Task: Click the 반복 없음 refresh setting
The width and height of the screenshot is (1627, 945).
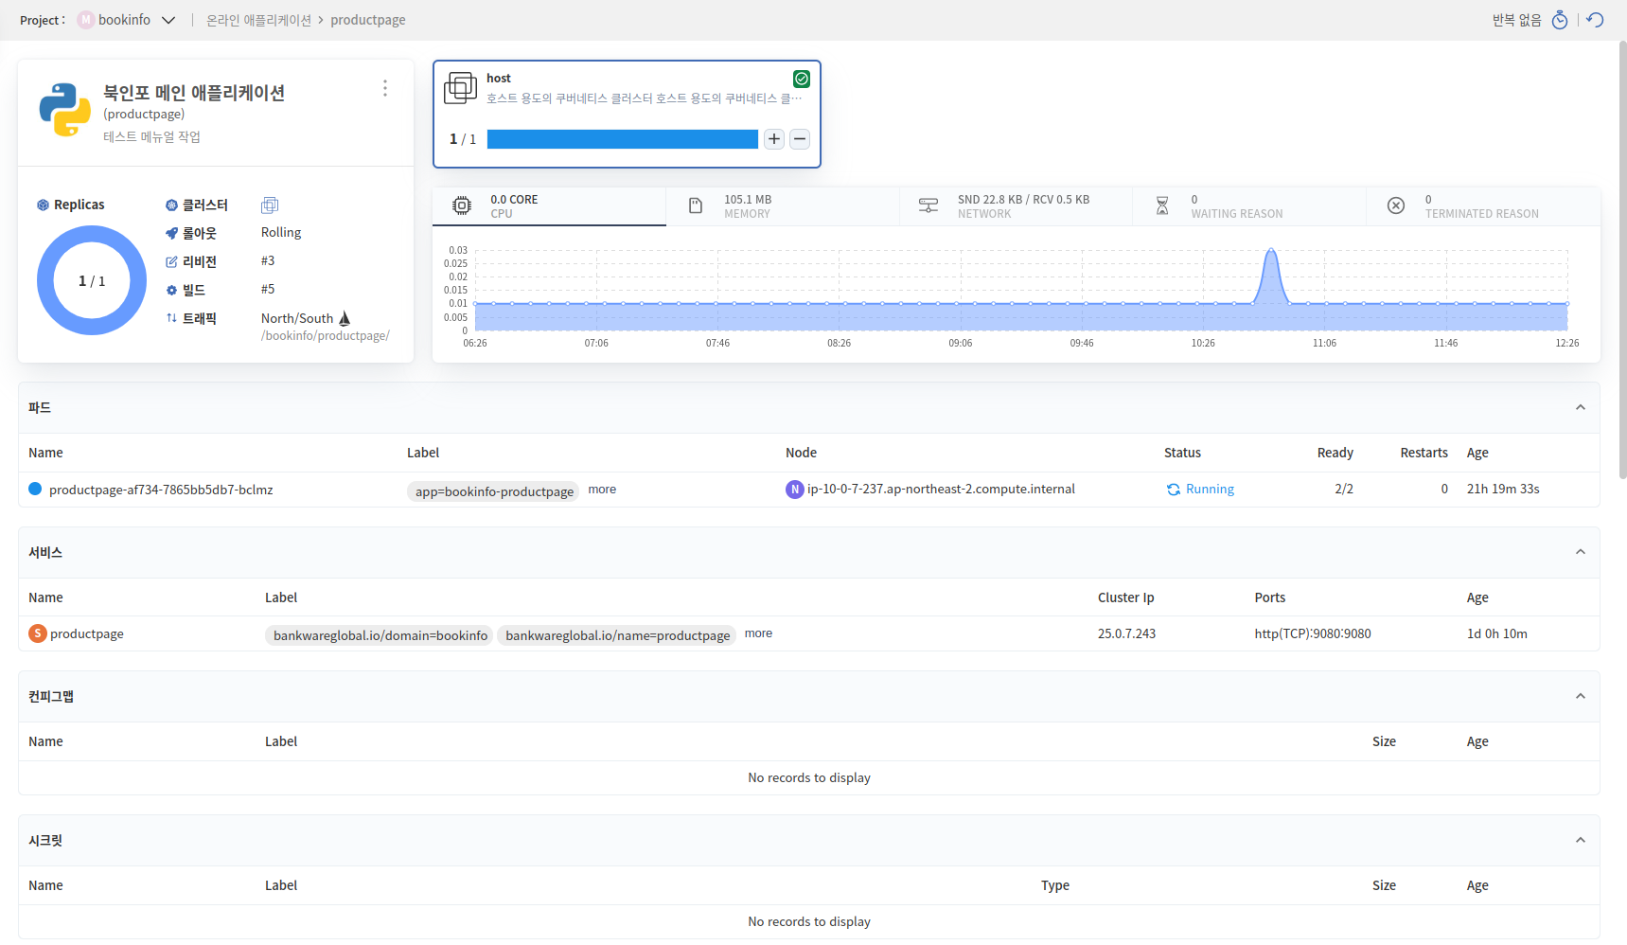Action: point(1517,20)
